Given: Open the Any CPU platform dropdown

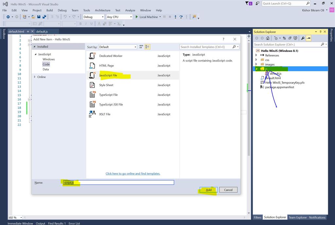Looking at the screenshot, I should point(119,17).
